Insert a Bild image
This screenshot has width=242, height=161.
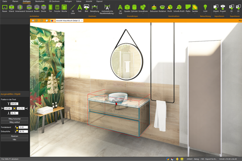click(86, 8)
